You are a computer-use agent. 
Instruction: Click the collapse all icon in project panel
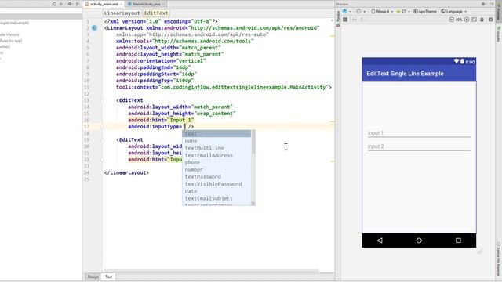click(x=61, y=4)
